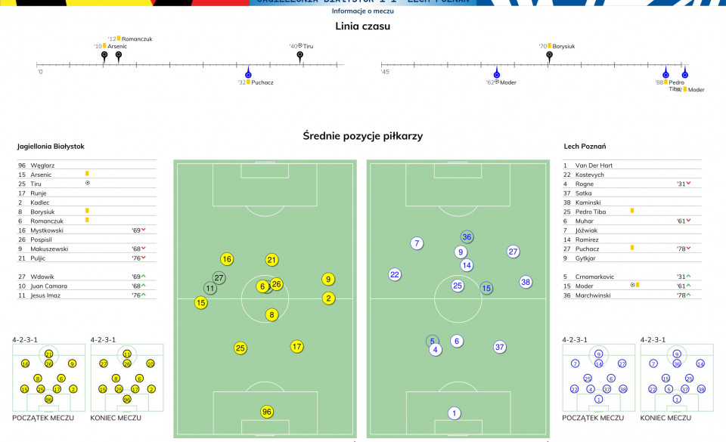Click the '70 Borysiuk card timeline marker
Screen dimensions: 726x442
pyautogui.click(x=549, y=56)
